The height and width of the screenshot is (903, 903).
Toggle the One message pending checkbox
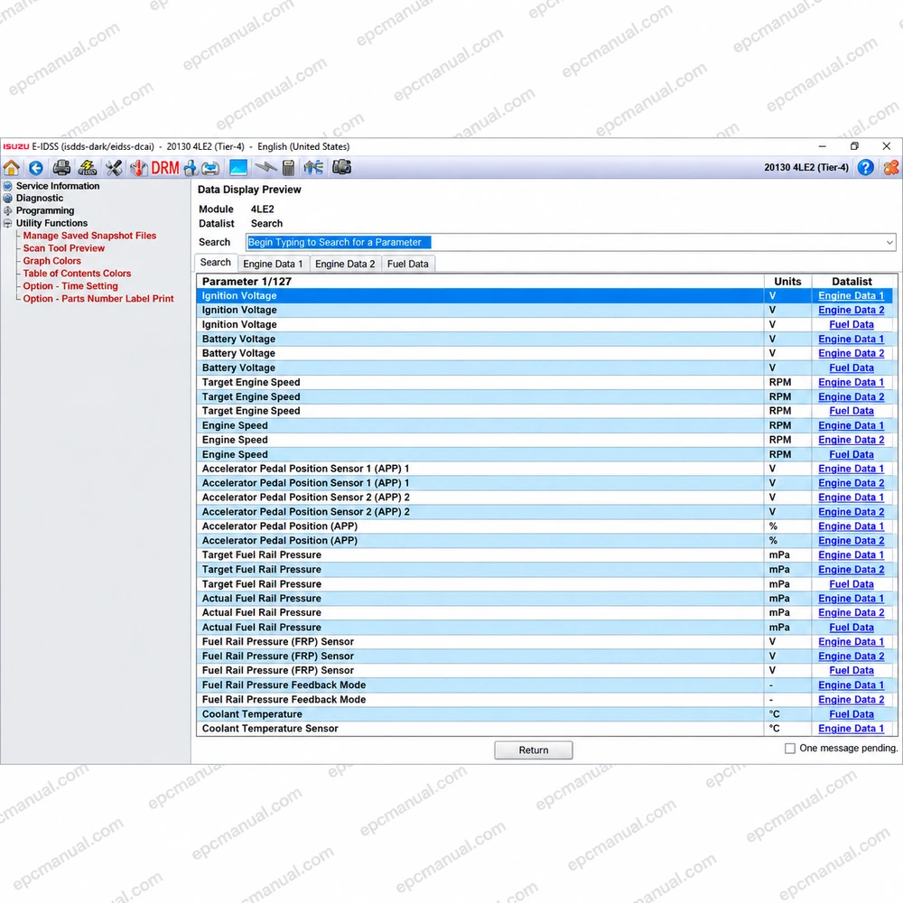(790, 748)
